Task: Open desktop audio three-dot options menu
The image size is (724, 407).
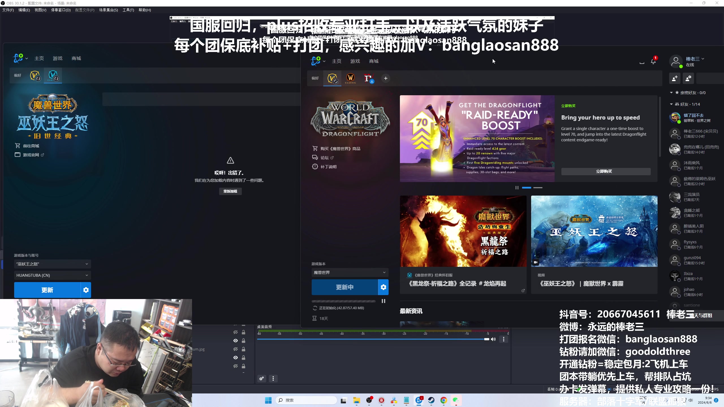Action: click(503, 339)
